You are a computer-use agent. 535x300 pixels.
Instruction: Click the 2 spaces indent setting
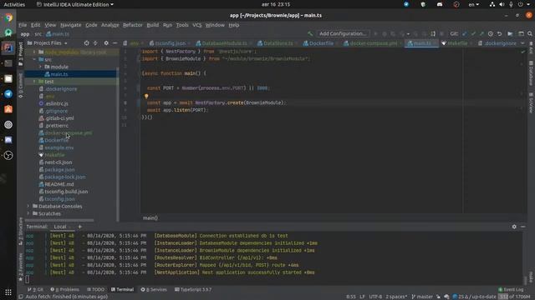point(396,297)
